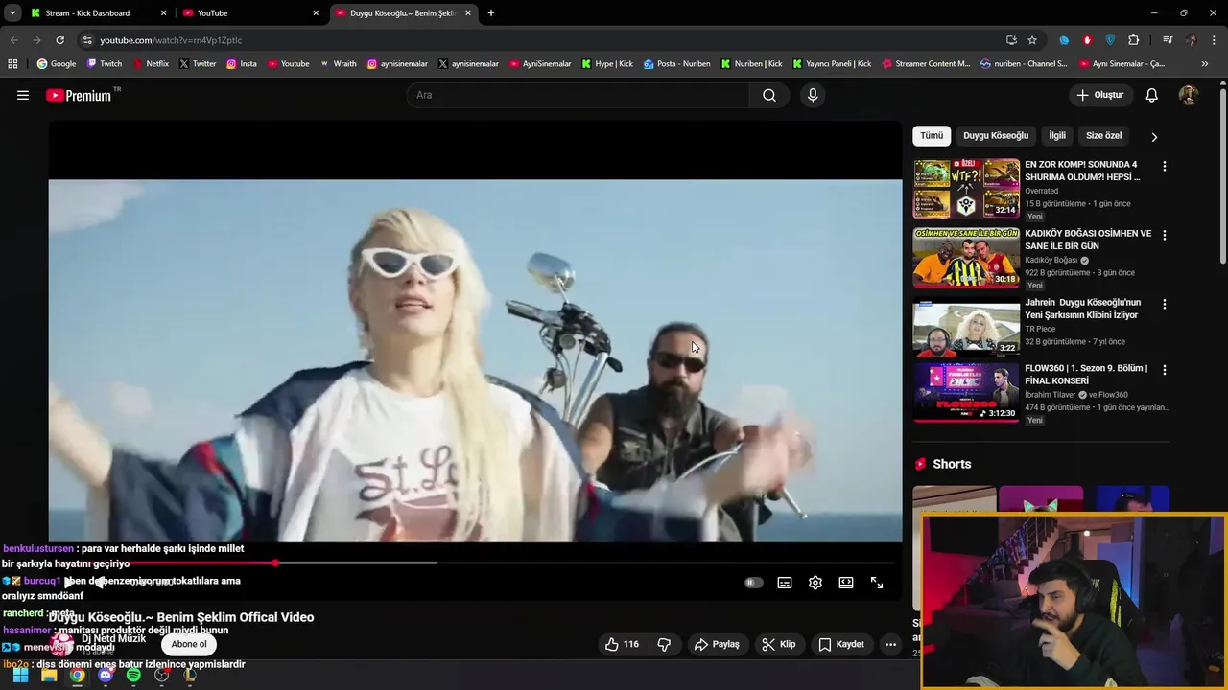The image size is (1228, 690).
Task: Bookmark this page with star icon
Action: pos(1032,40)
